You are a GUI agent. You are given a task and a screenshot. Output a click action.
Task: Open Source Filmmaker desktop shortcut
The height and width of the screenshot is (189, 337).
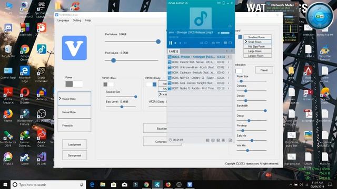pos(41,75)
